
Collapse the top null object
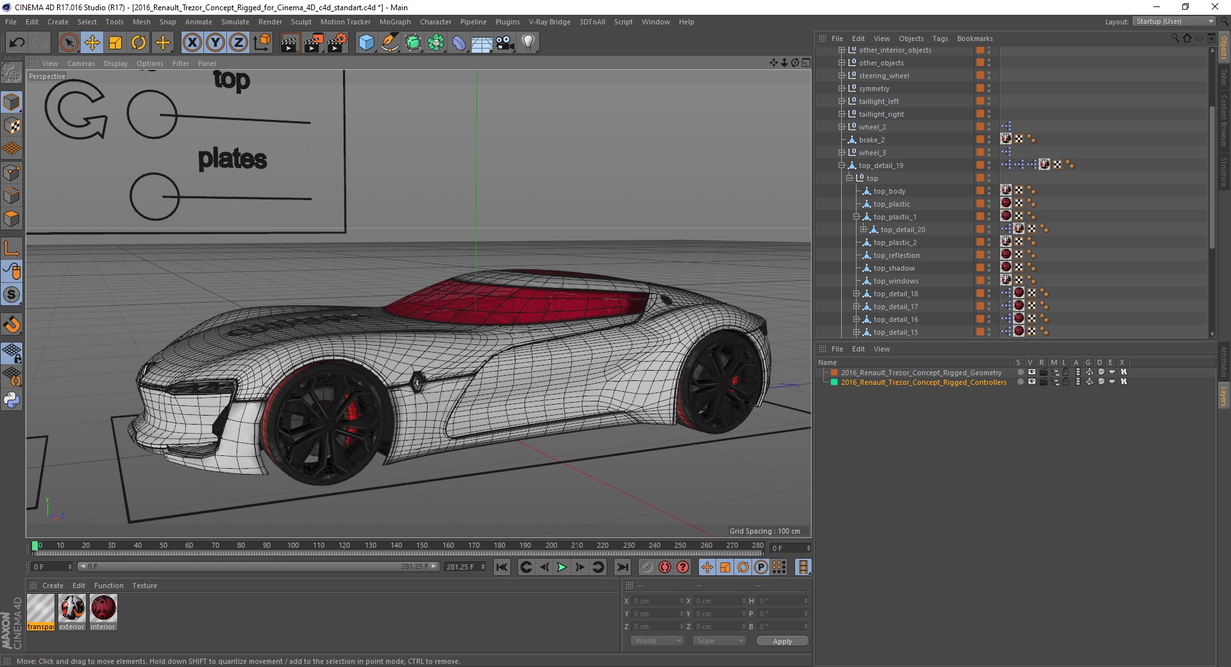click(x=849, y=178)
